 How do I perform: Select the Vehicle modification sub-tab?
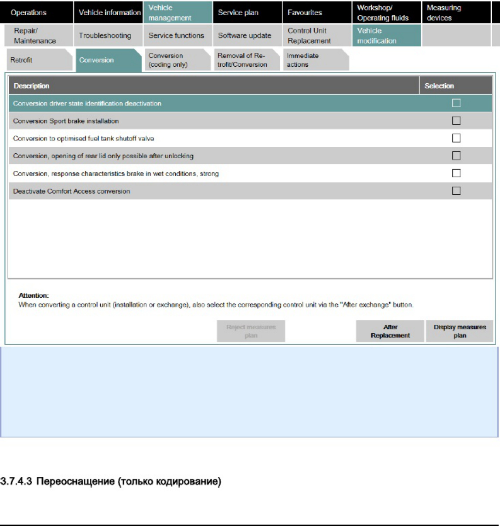coord(387,36)
